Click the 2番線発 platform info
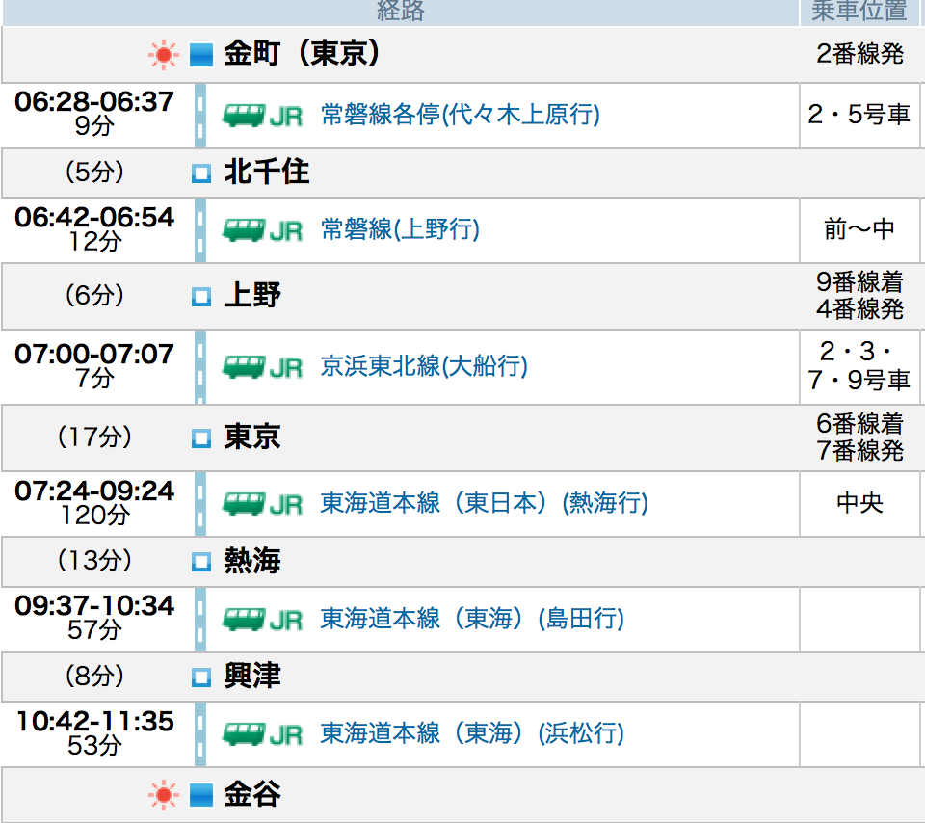The image size is (925, 823). point(859,54)
